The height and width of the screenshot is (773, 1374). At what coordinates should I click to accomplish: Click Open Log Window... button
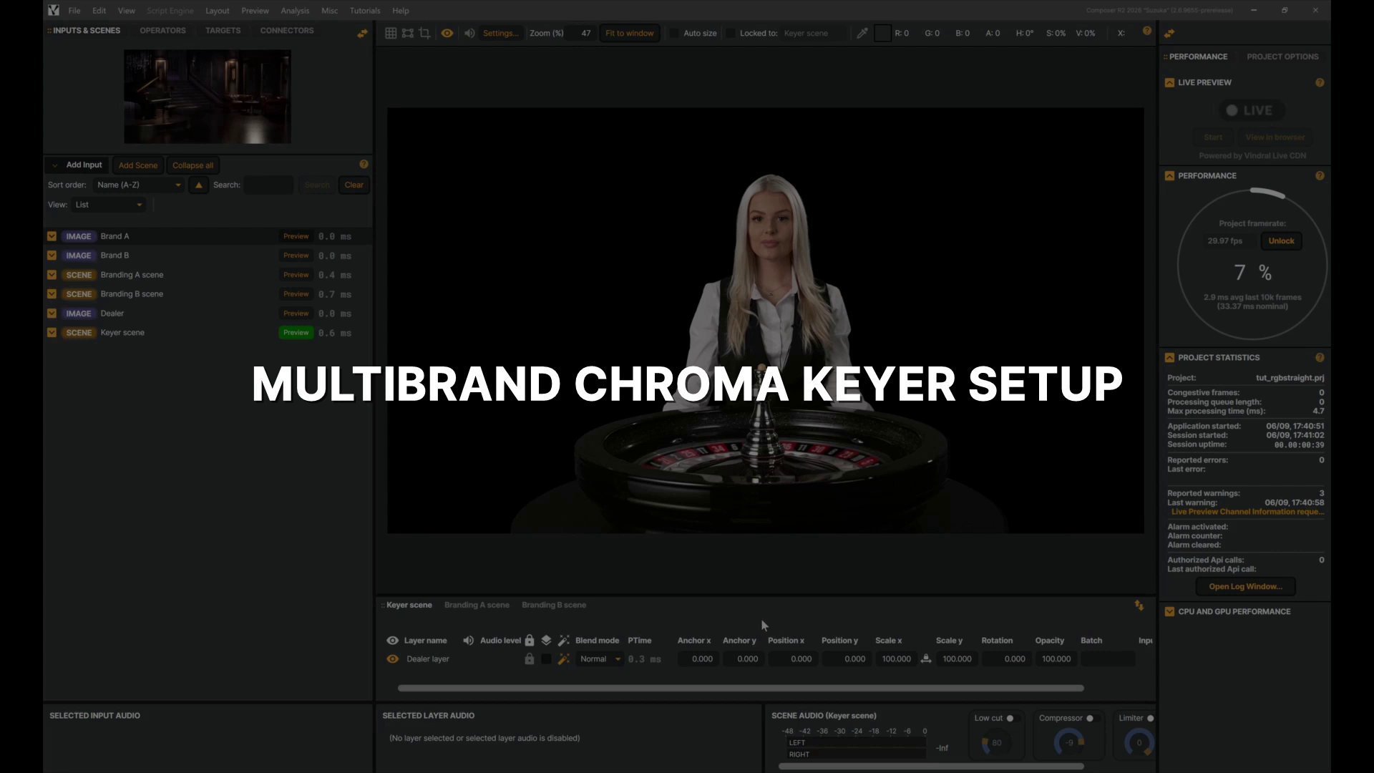[1245, 587]
